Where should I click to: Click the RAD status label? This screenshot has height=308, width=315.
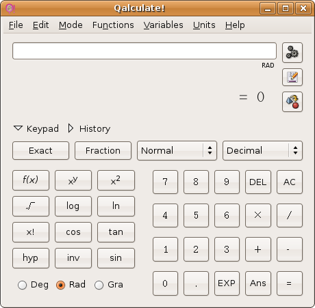pos(268,66)
